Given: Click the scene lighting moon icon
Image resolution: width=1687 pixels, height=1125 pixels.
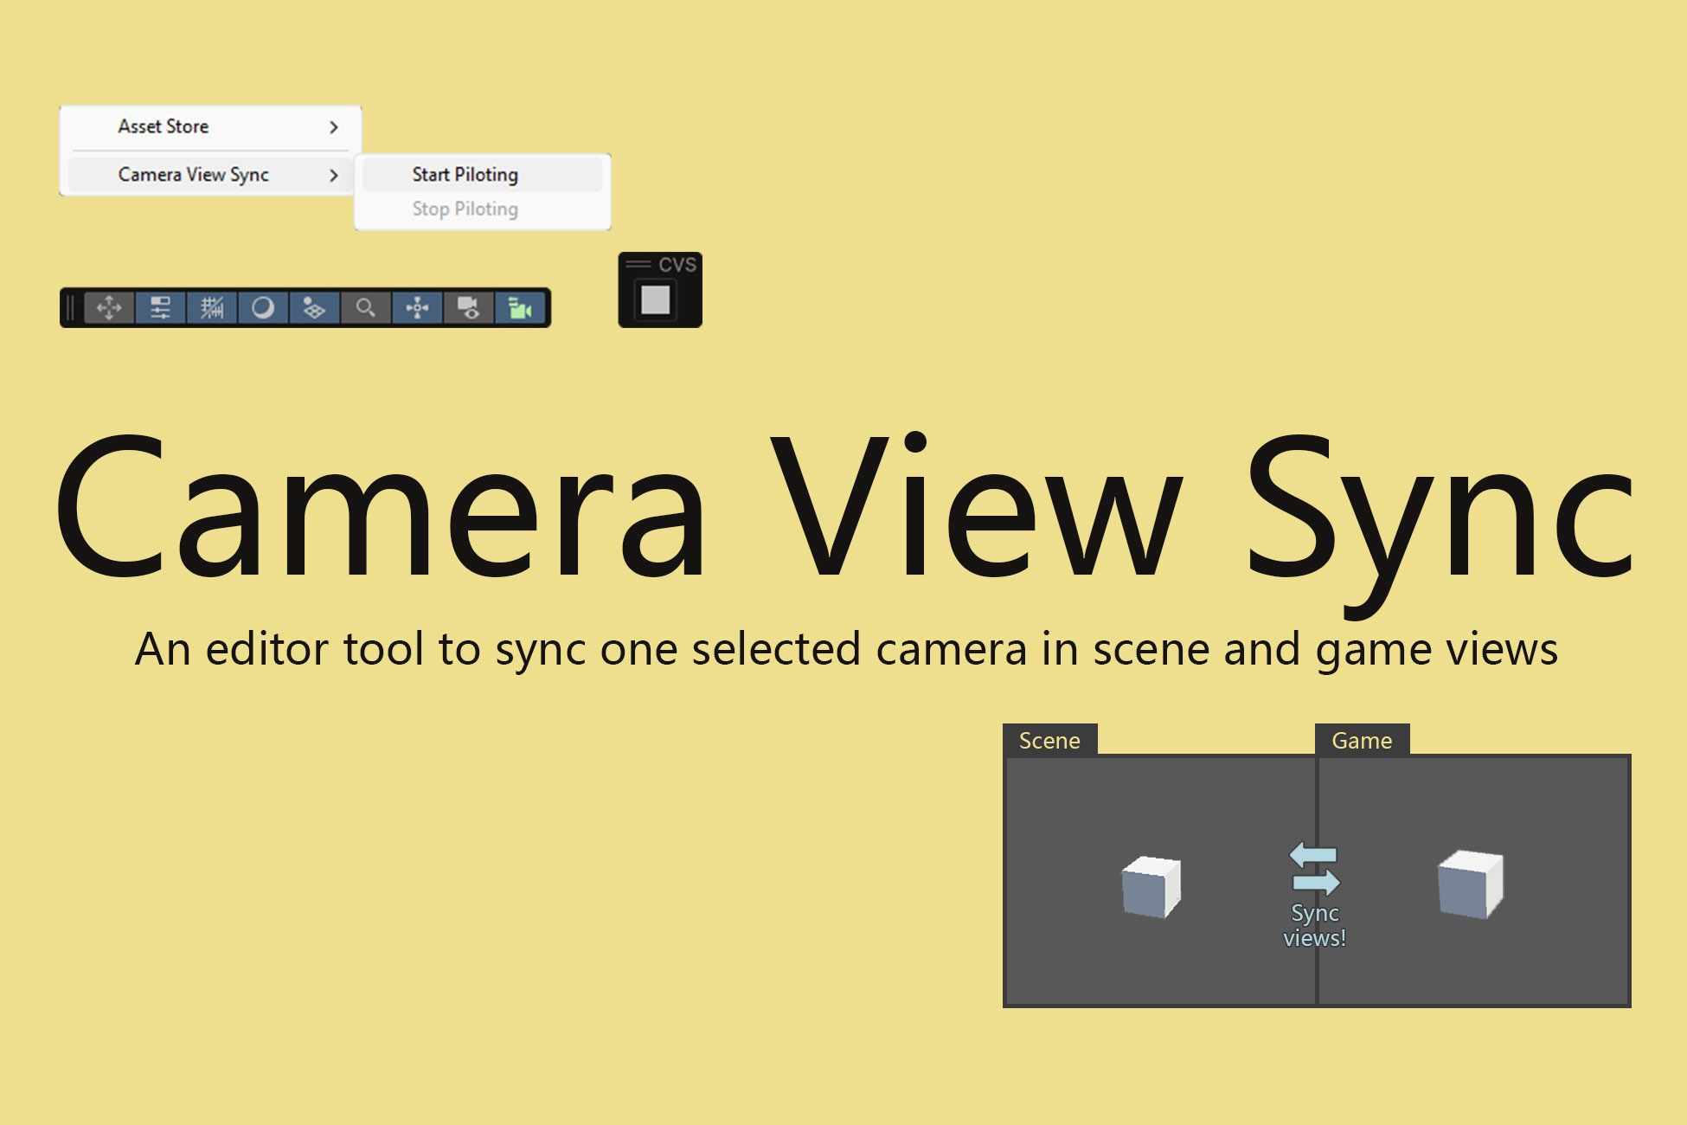Looking at the screenshot, I should 263,309.
